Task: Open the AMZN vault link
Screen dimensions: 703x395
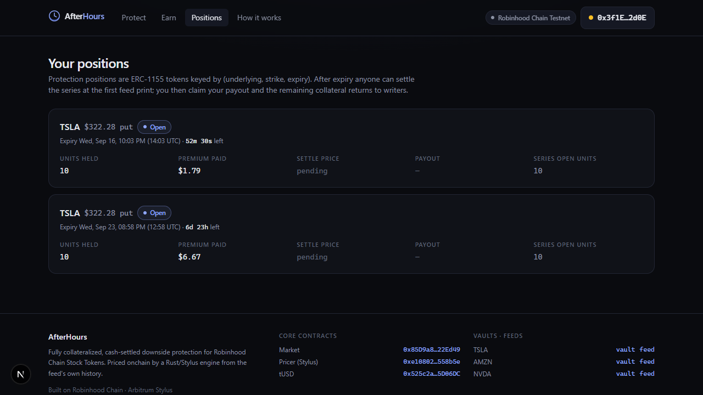Action: [x=626, y=362]
